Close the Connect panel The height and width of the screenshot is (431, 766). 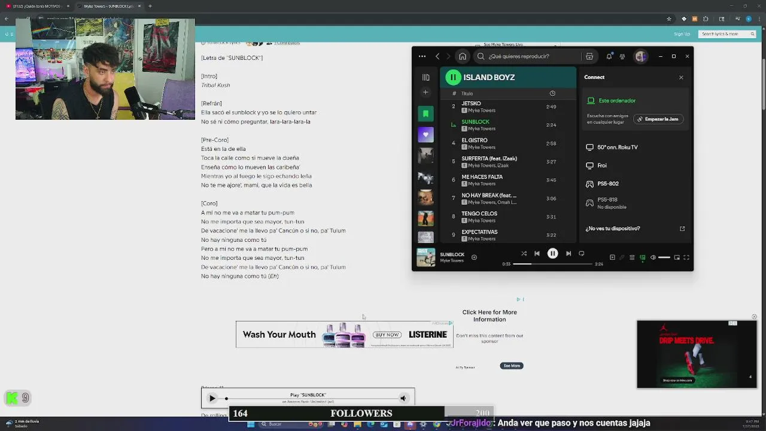[x=681, y=77]
